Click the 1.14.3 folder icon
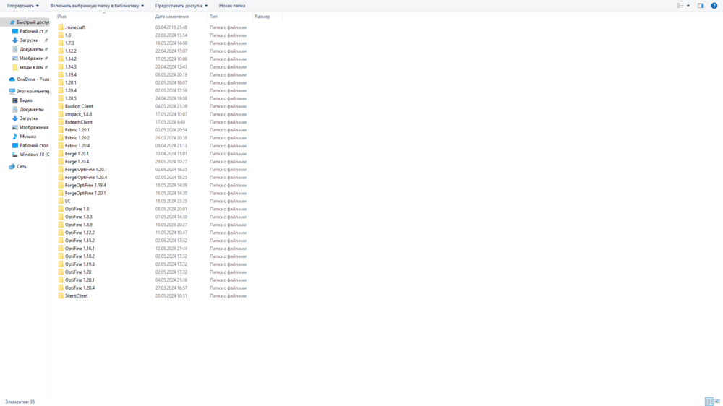This screenshot has width=723, height=406. tap(61, 66)
